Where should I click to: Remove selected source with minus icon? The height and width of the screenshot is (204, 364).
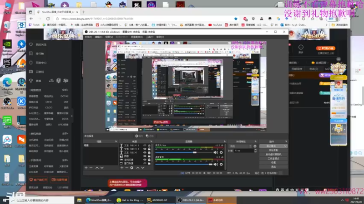(x=127, y=168)
